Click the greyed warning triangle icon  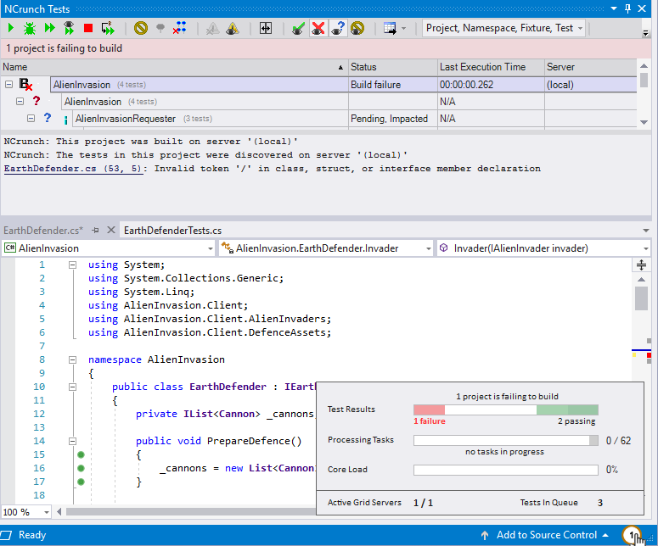tap(213, 28)
